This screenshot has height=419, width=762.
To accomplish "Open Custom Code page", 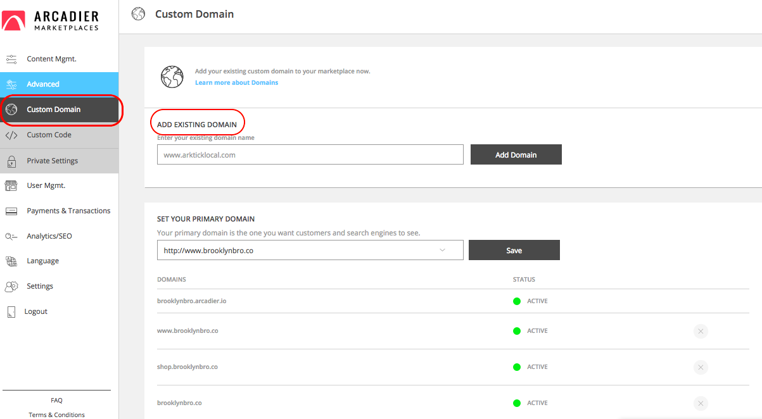I will 59,135.
